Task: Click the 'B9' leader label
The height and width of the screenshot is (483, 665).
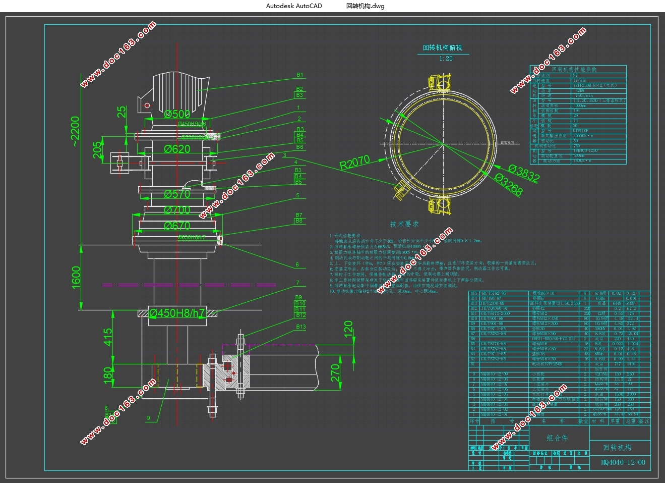Action: point(299,297)
